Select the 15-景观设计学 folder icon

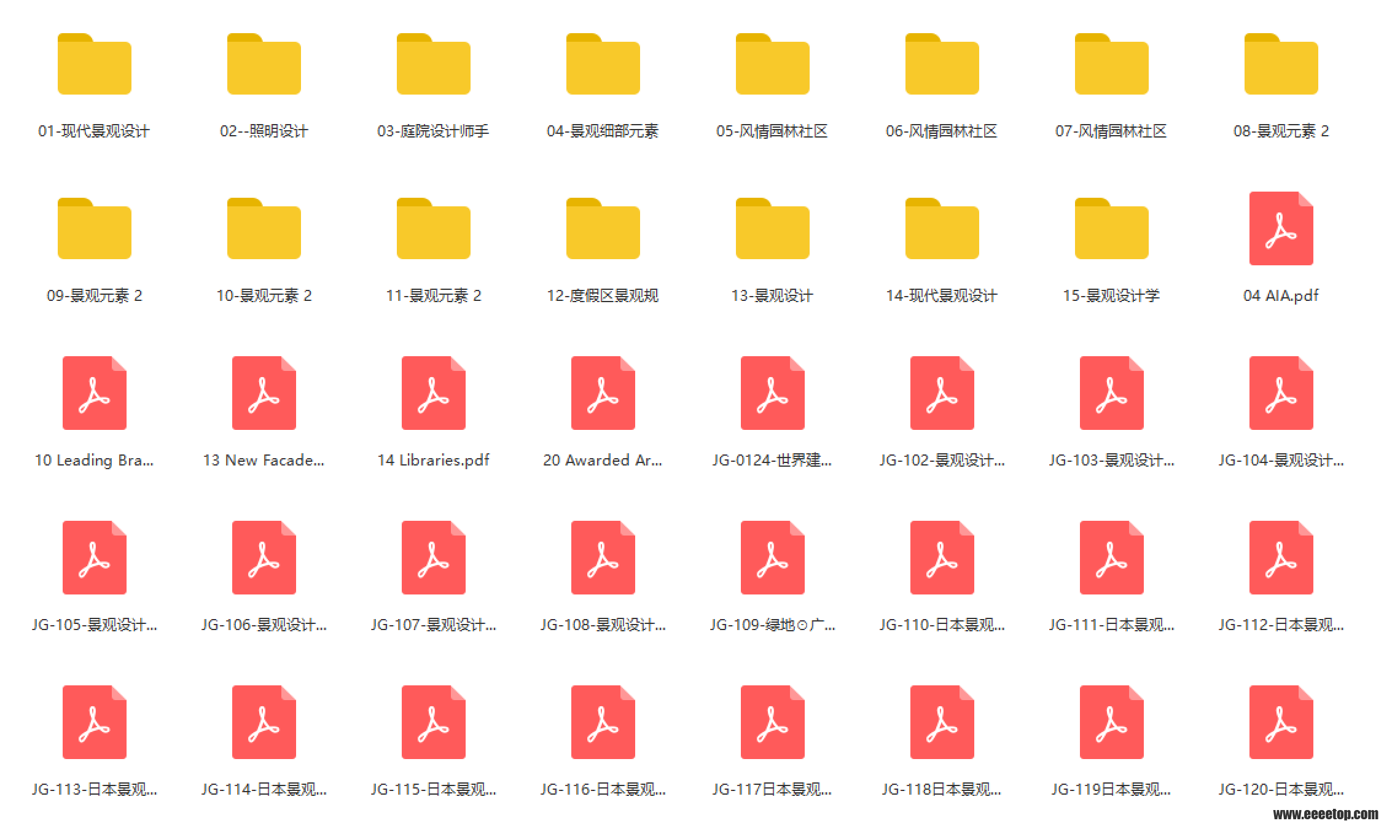[x=1111, y=228]
